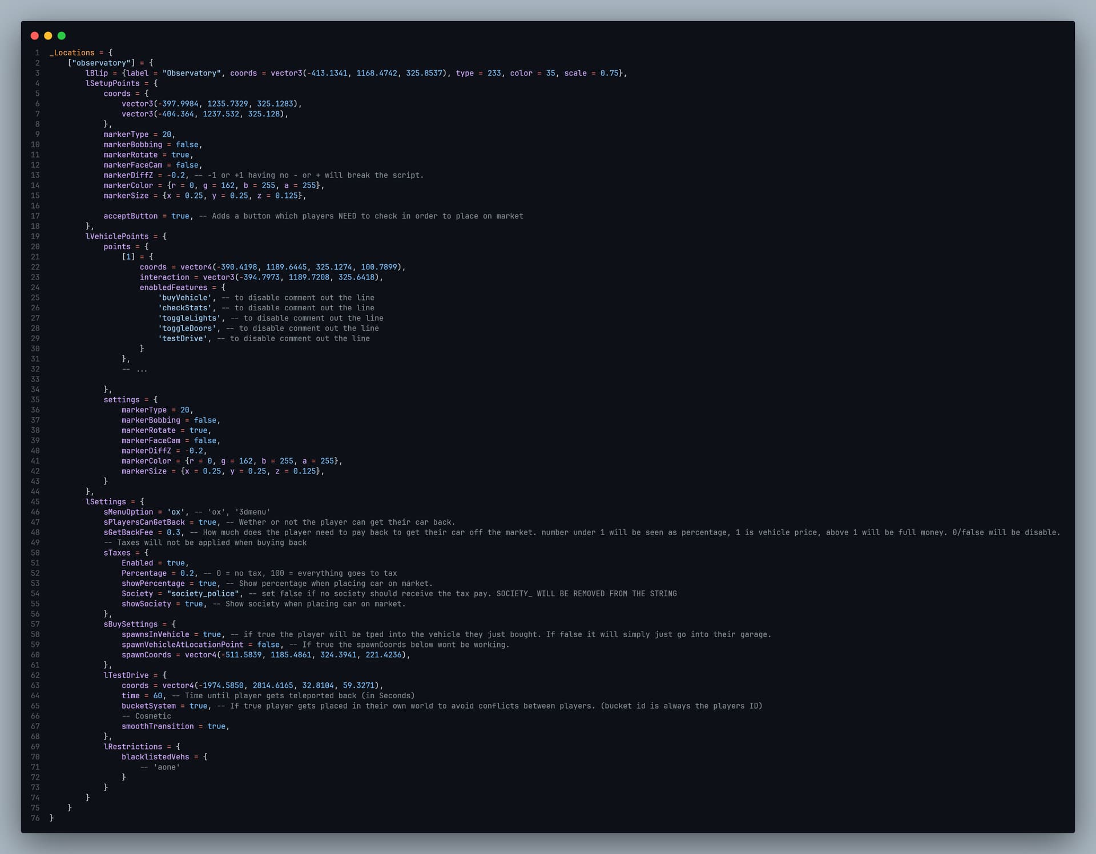This screenshot has width=1096, height=854.
Task: Click acceptButton on line 17
Action: click(131, 216)
